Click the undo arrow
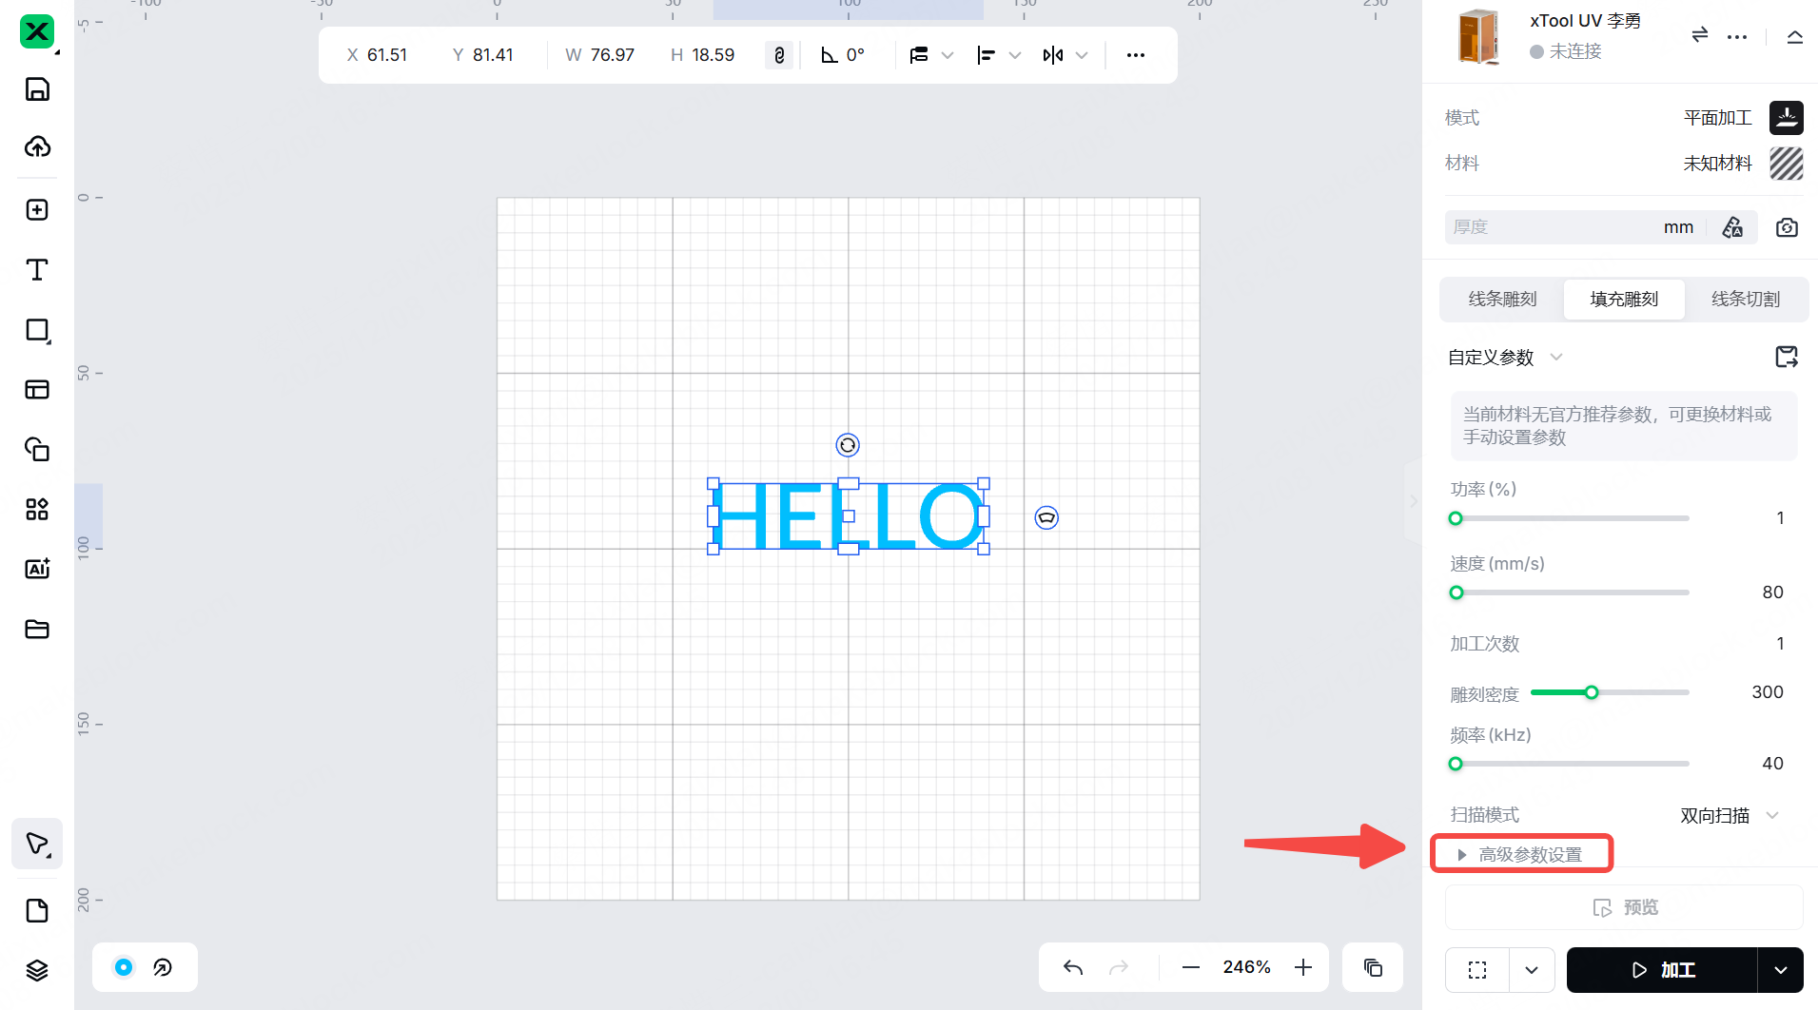 [x=1073, y=967]
